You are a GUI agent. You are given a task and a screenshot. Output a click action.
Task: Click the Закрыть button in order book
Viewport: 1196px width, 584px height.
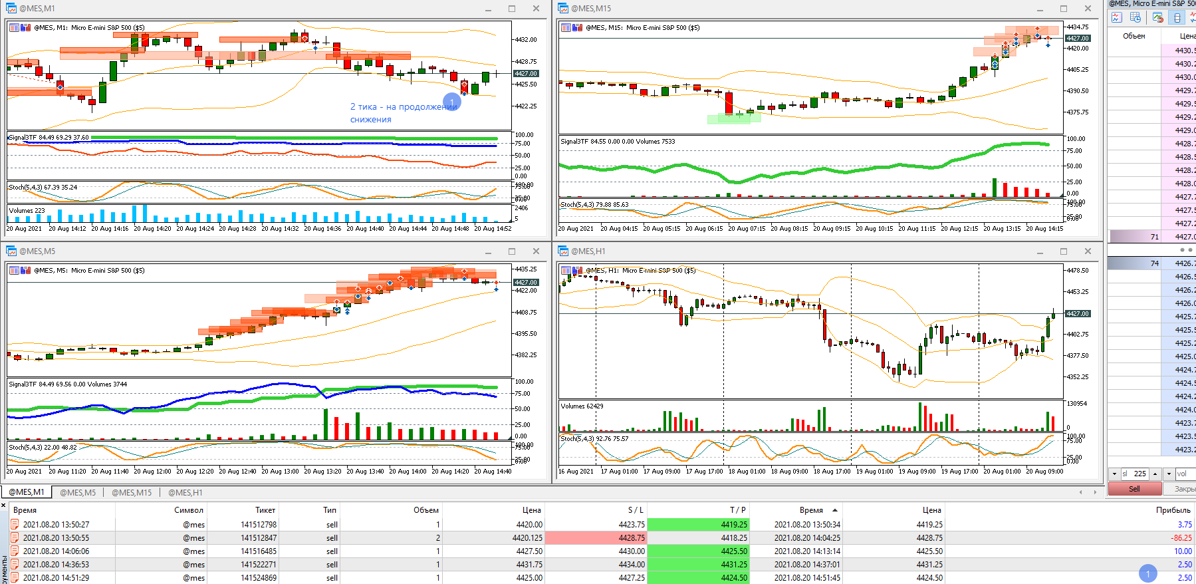coord(1183,489)
